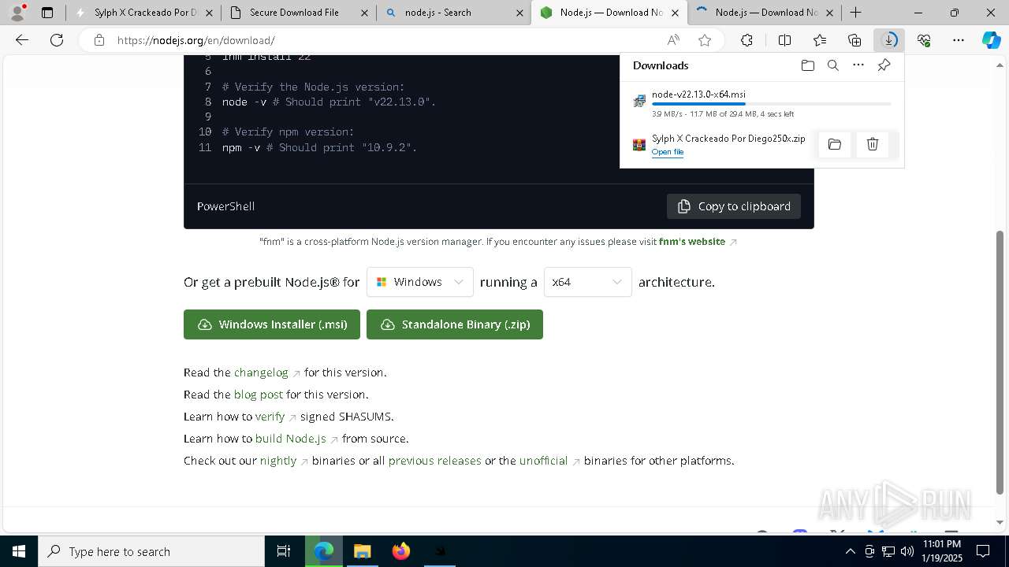Toggle Split screen icon
Image resolution: width=1009 pixels, height=567 pixels.
(x=784, y=40)
